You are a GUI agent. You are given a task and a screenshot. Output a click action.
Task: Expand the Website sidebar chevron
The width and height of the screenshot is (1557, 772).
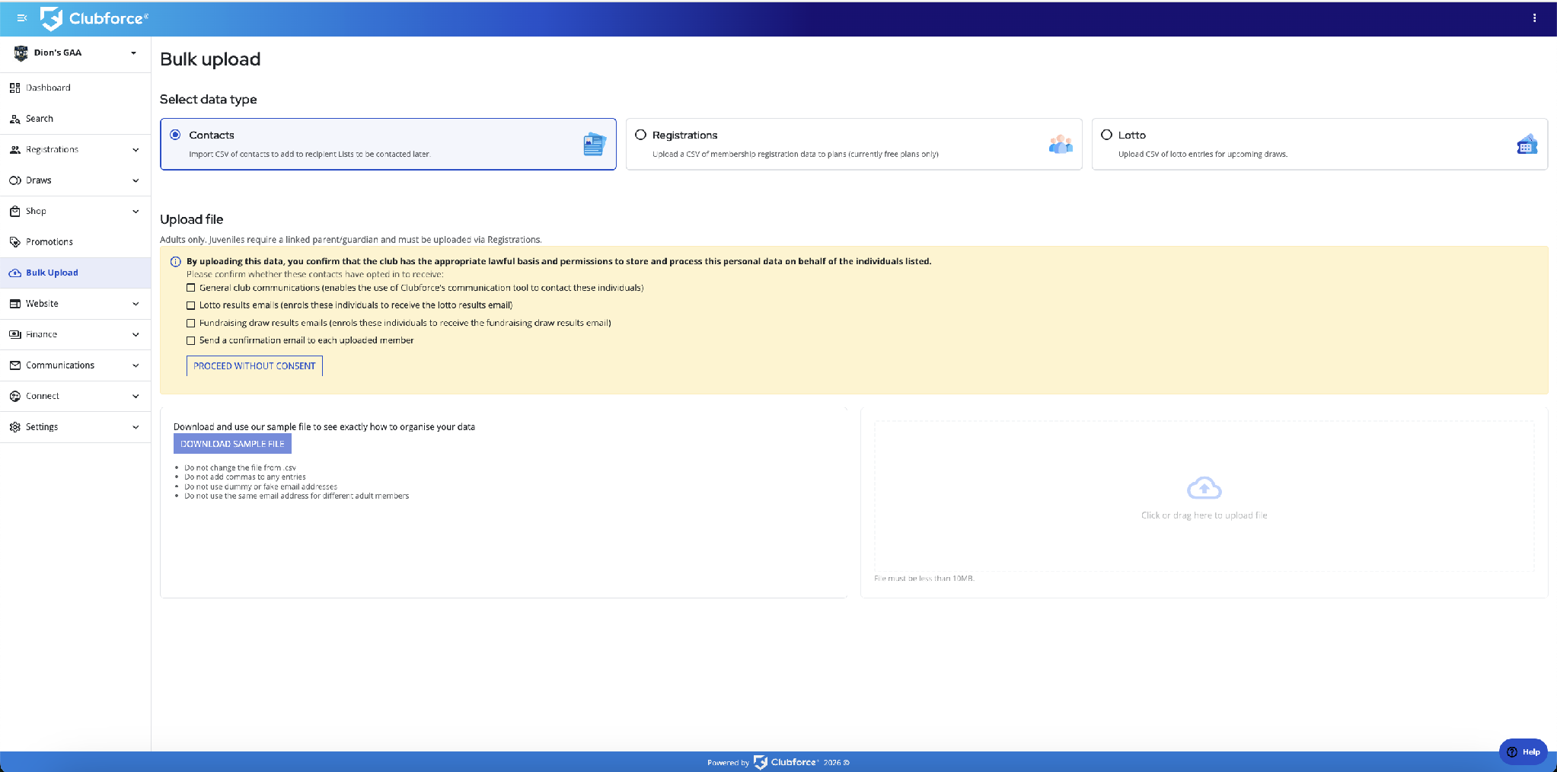(136, 304)
